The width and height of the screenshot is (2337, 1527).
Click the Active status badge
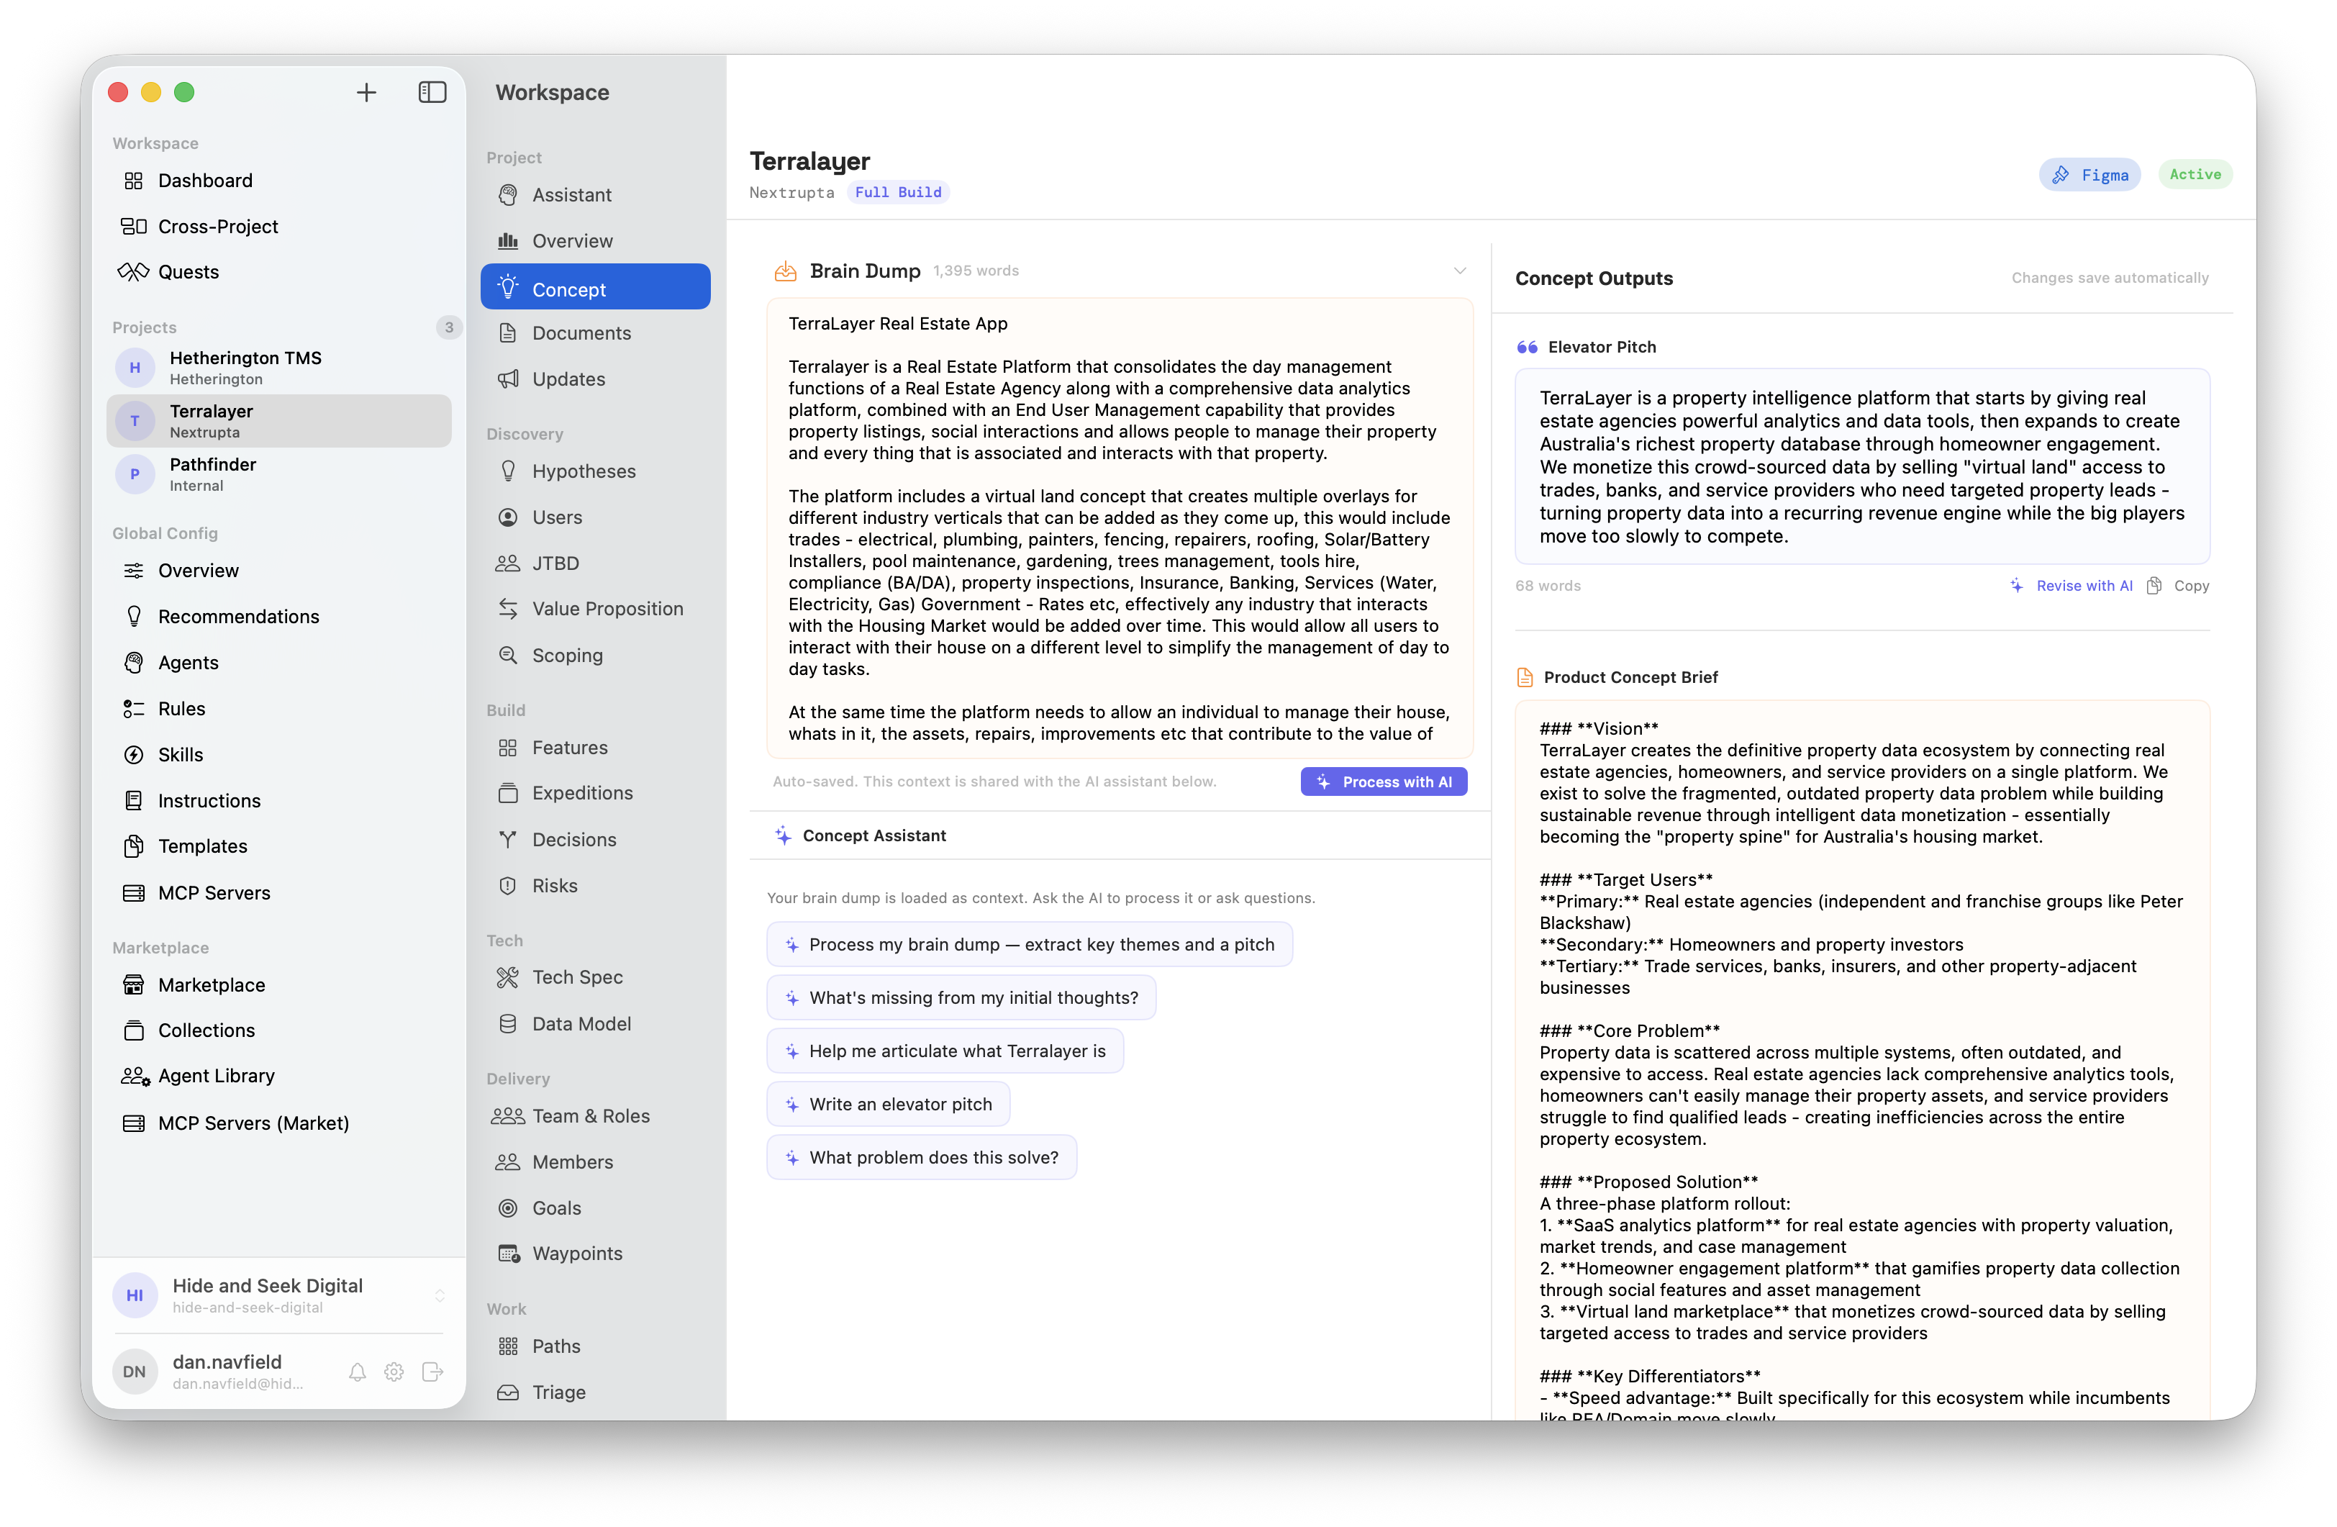(x=2195, y=175)
